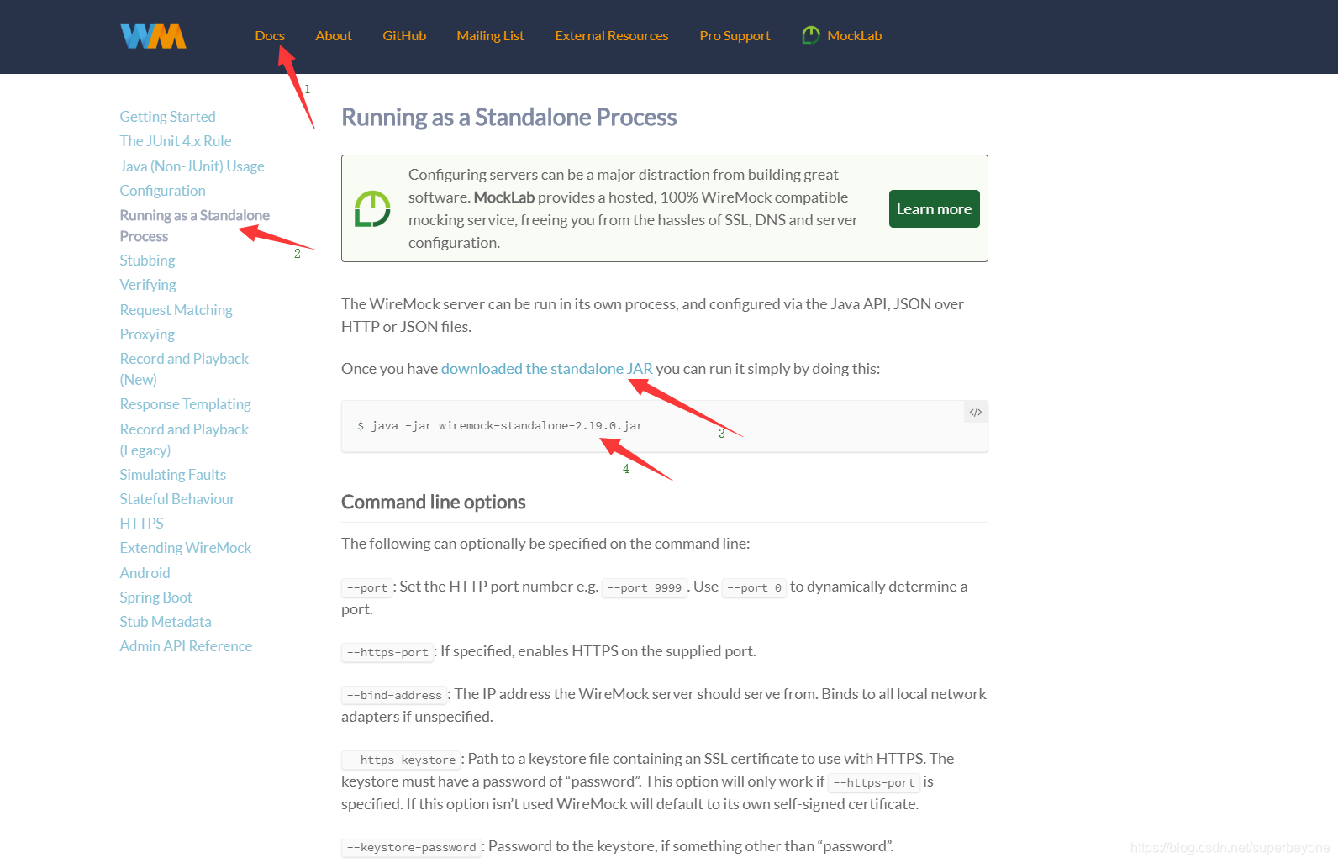Click the Running as a Standalone Process heading
1338x863 pixels.
click(508, 118)
